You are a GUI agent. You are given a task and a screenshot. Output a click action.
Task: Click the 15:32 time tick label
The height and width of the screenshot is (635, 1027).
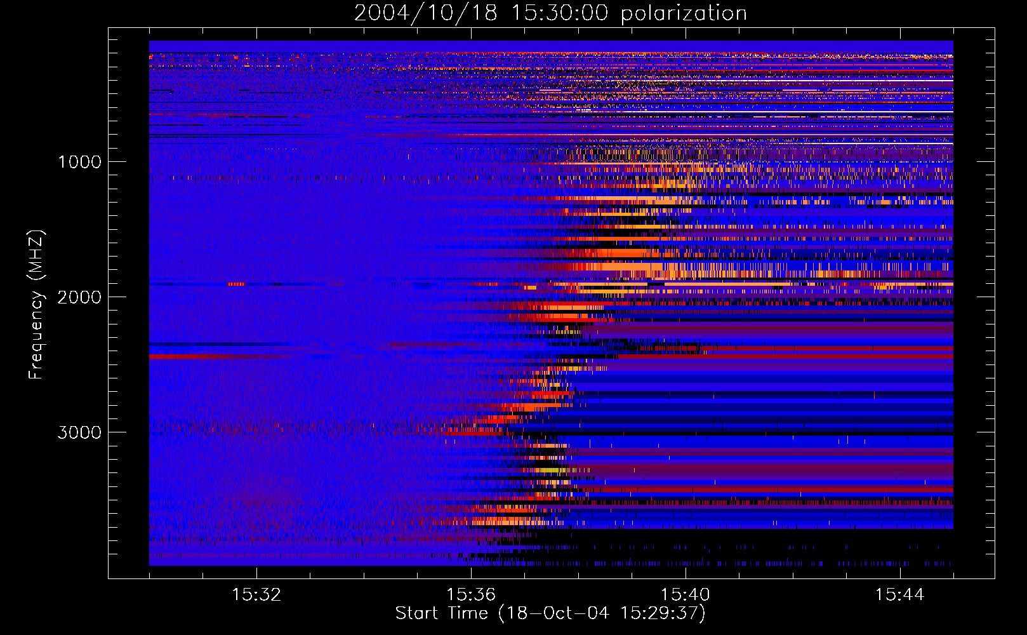tap(256, 595)
